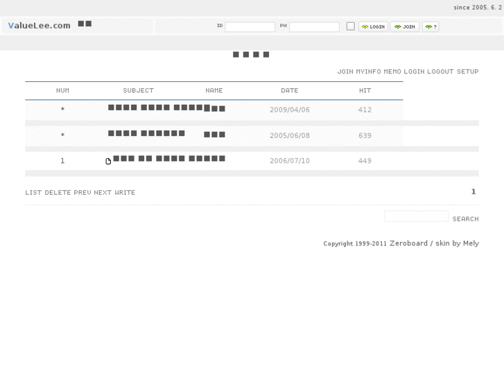The height and width of the screenshot is (378, 504).
Task: Select hit count 449
Action: (x=365, y=160)
